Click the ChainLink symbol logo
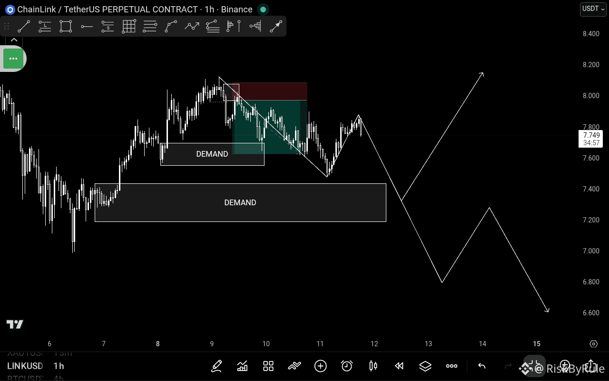This screenshot has width=609, height=381. coord(10,10)
